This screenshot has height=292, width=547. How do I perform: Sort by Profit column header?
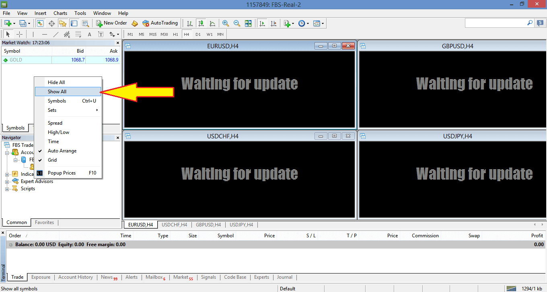[537, 236]
